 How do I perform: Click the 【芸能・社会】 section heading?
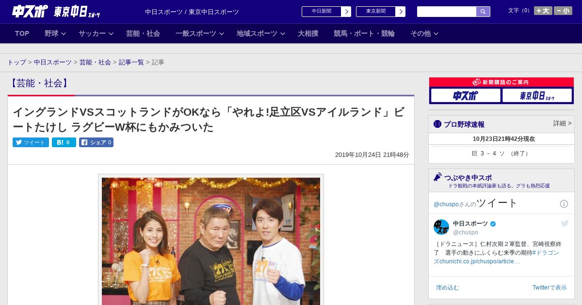[x=39, y=83]
